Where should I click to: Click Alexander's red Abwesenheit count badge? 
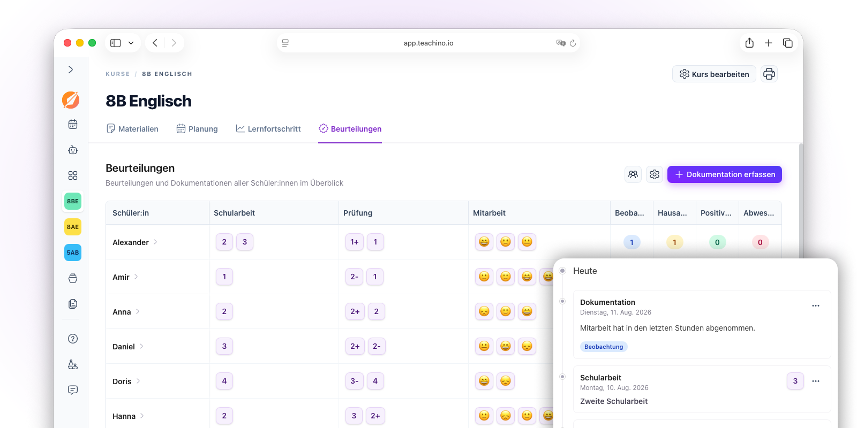(760, 242)
